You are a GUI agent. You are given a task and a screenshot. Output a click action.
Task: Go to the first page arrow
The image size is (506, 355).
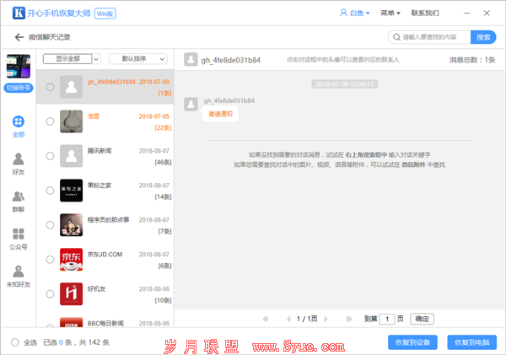[266, 319]
